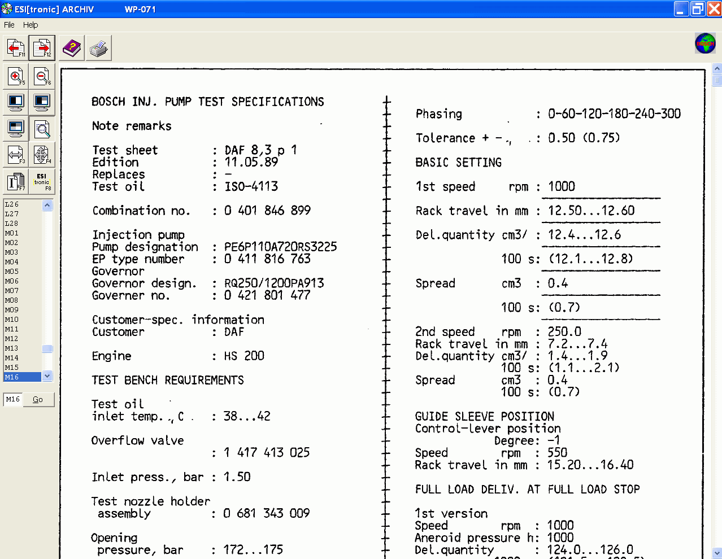
Task: Click the heading BOSCH INJ. PUMP TEST SPECIFICATIONS
Action: click(x=208, y=102)
